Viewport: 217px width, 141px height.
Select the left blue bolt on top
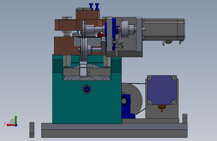coord(91,6)
